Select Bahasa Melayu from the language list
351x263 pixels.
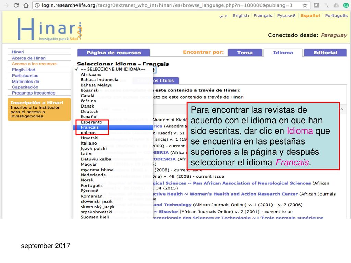click(x=113, y=85)
